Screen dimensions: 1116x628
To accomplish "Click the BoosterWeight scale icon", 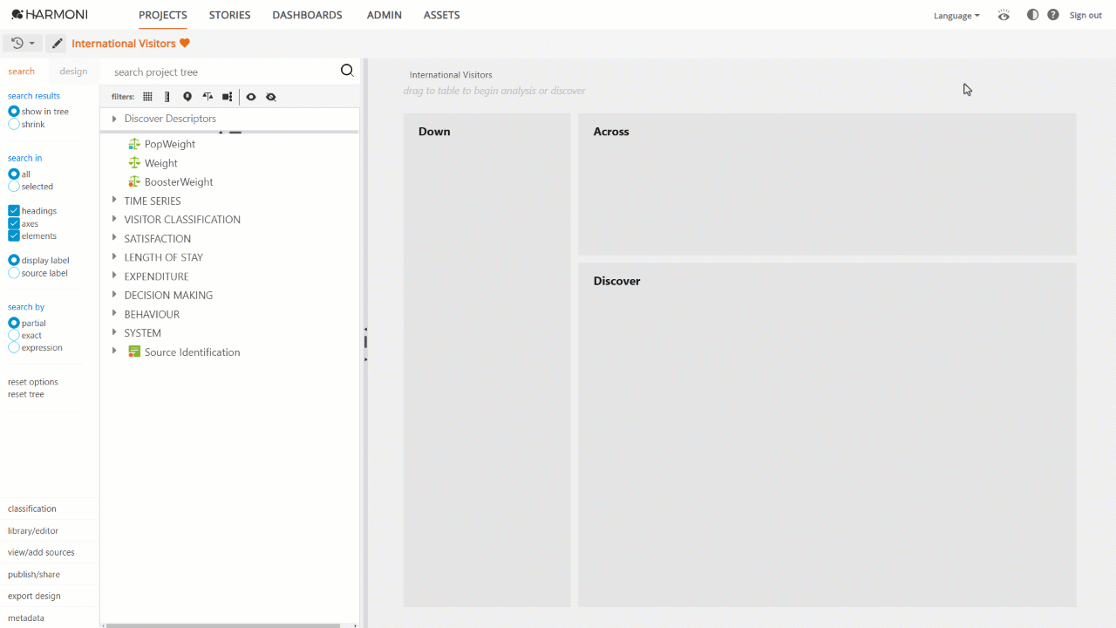I will [x=134, y=181].
